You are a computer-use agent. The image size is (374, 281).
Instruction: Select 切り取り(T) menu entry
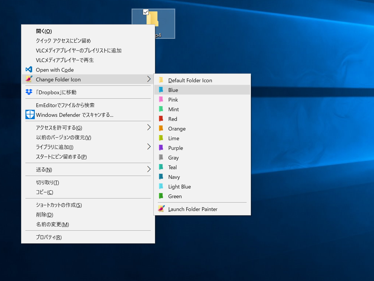(x=88, y=182)
